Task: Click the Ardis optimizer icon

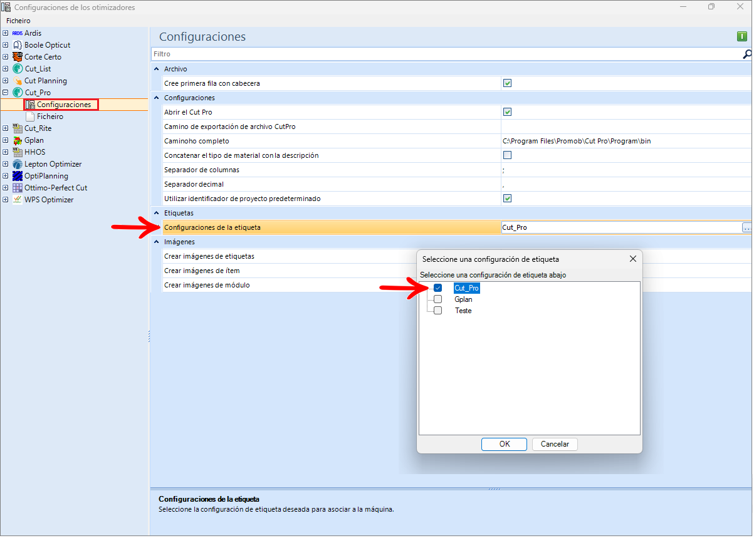Action: (x=18, y=33)
